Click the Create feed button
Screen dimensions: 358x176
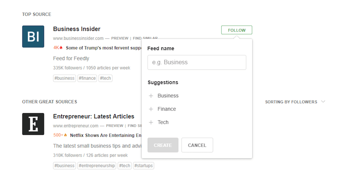tap(163, 145)
